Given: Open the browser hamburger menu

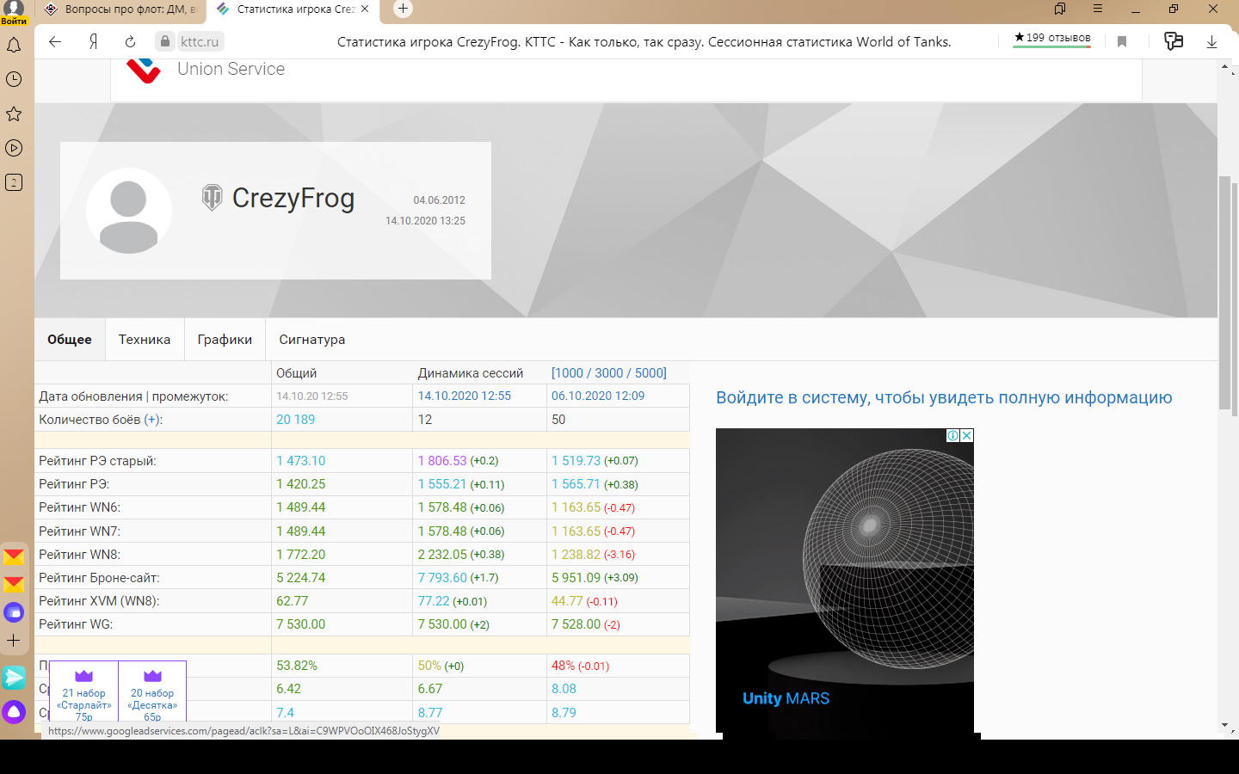Looking at the screenshot, I should pyautogui.click(x=1098, y=9).
